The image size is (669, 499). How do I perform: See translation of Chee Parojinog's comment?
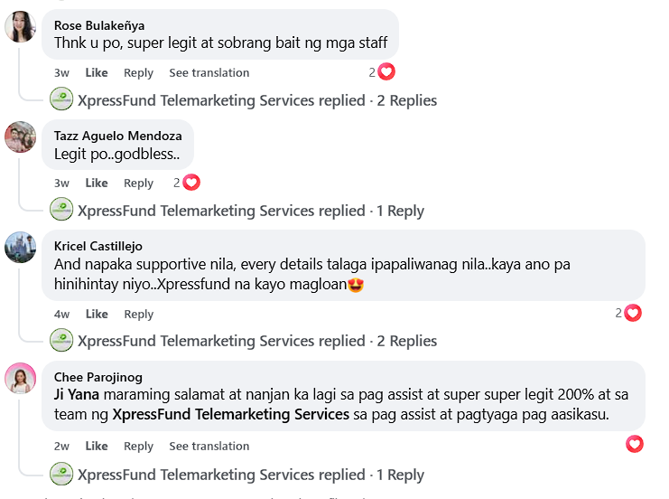pyautogui.click(x=209, y=446)
